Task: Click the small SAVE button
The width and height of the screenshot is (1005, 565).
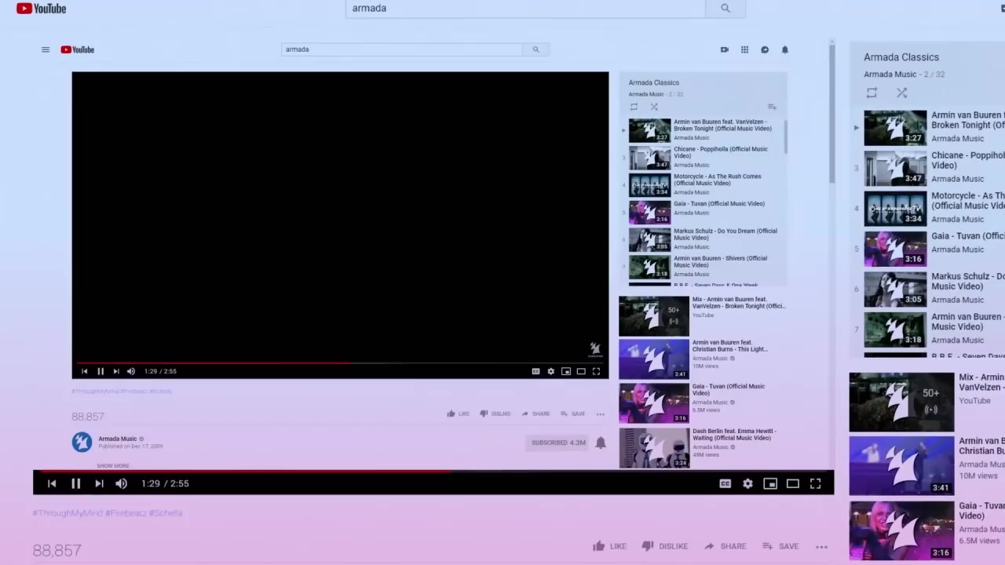Action: point(572,414)
